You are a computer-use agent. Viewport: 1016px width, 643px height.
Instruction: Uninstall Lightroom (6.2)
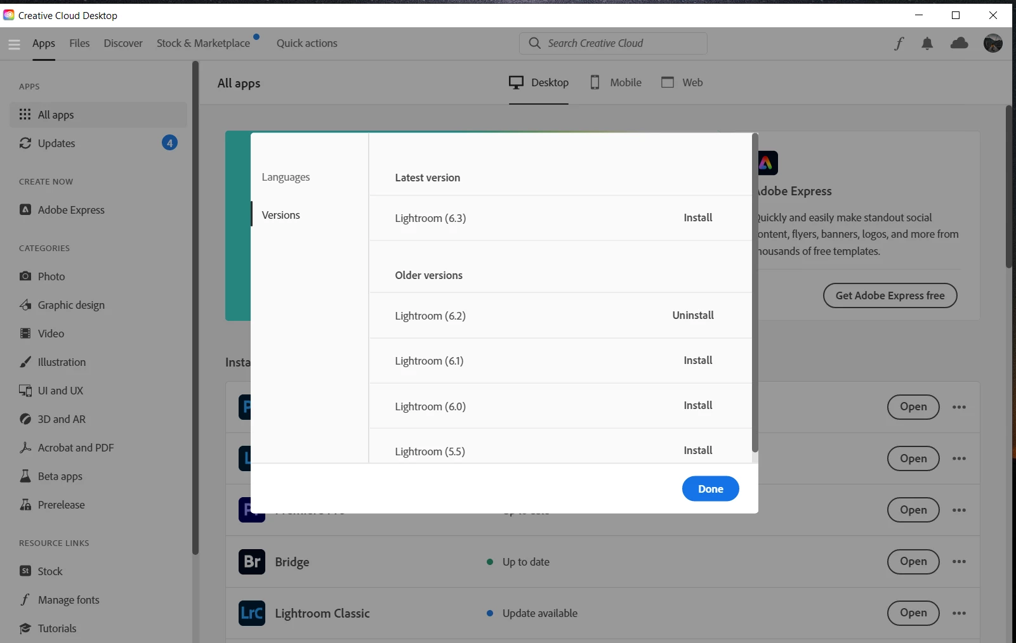(693, 315)
